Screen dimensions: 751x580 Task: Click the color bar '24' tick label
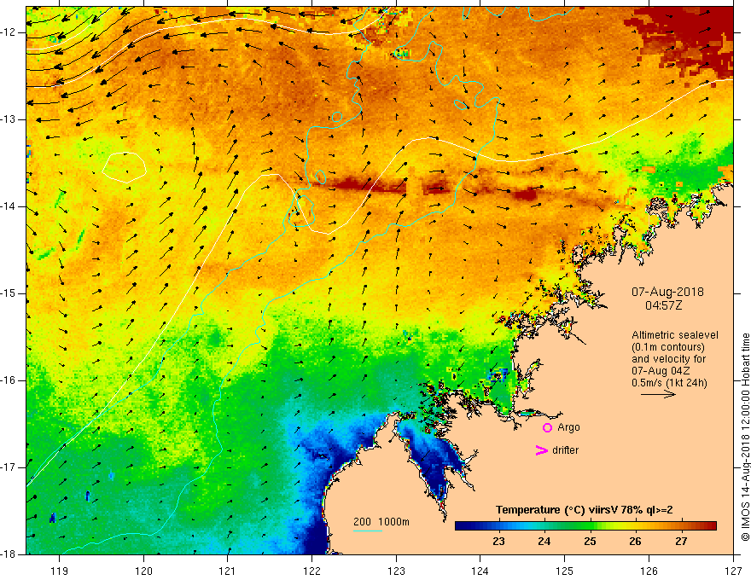pos(544,542)
